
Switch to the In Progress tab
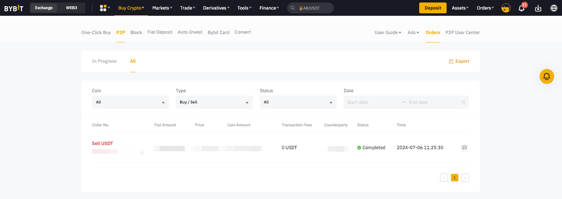(x=104, y=61)
